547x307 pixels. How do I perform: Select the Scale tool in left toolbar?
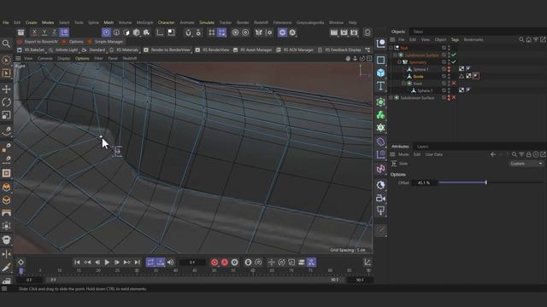click(6, 115)
